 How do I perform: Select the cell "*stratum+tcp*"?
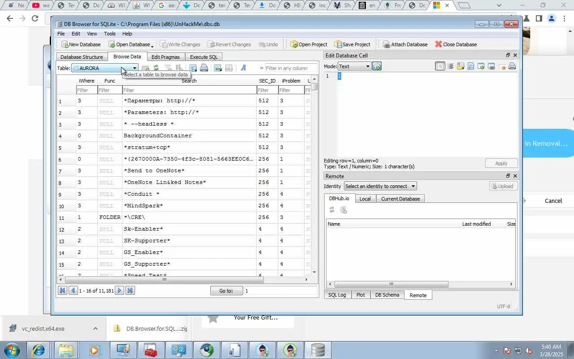click(189, 147)
